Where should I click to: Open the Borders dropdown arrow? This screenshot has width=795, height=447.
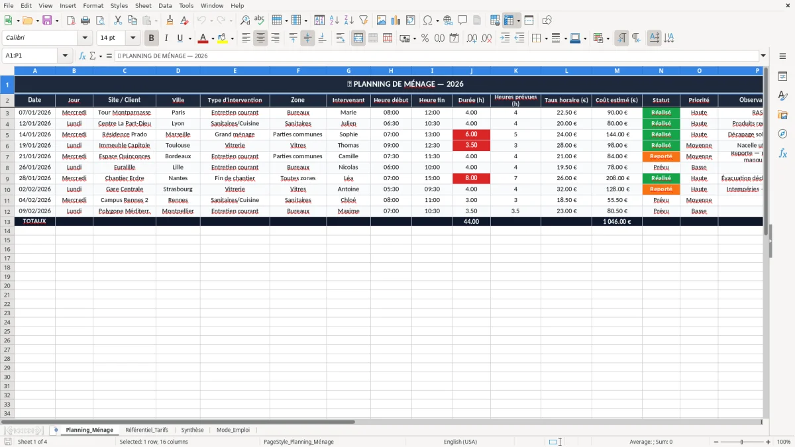coord(546,38)
